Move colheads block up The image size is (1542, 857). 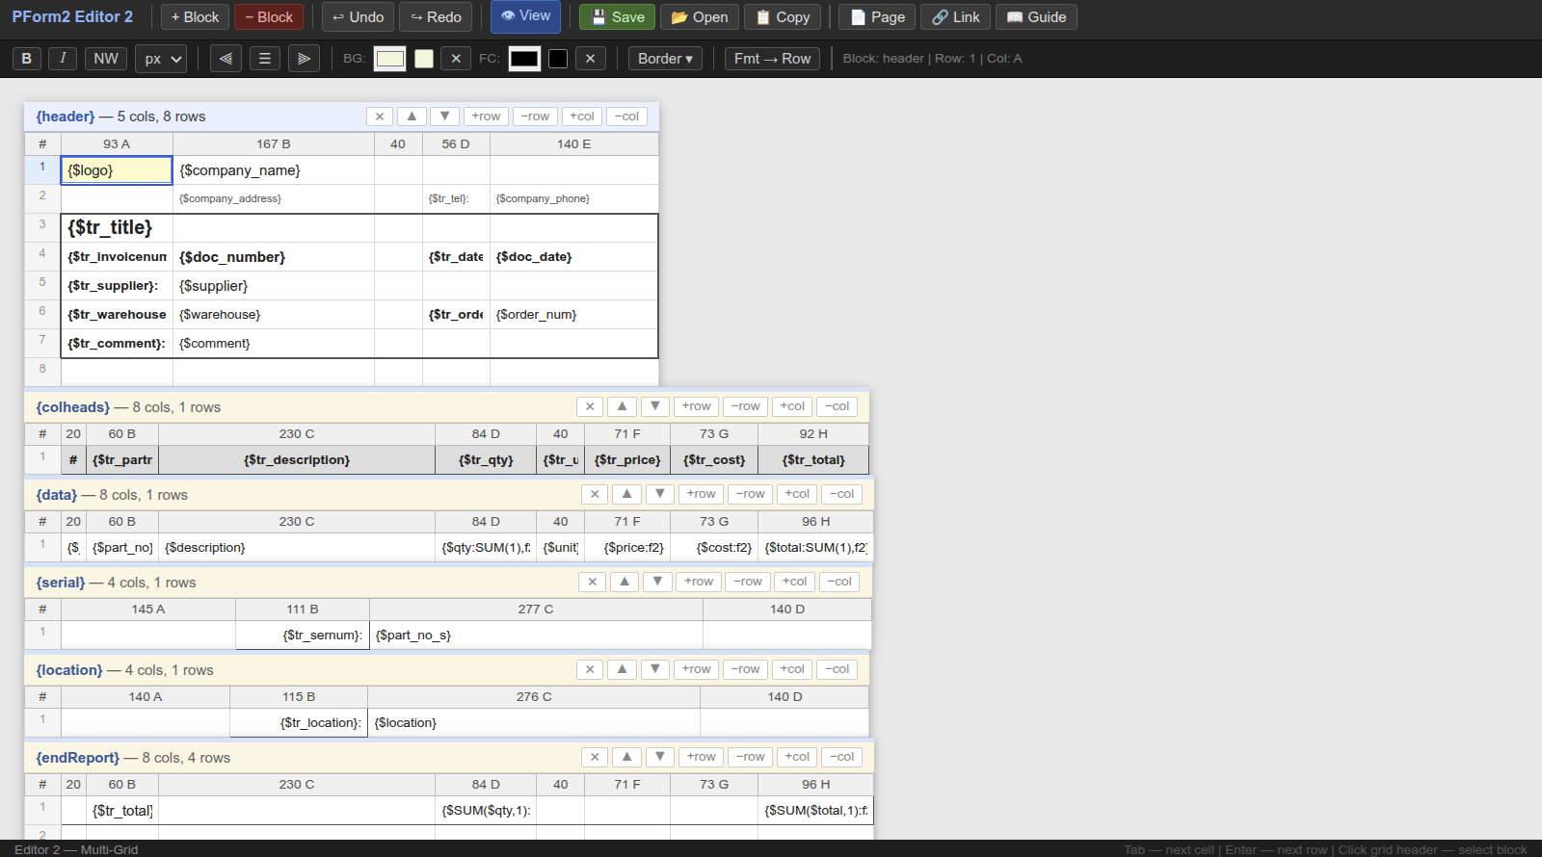[x=622, y=406]
